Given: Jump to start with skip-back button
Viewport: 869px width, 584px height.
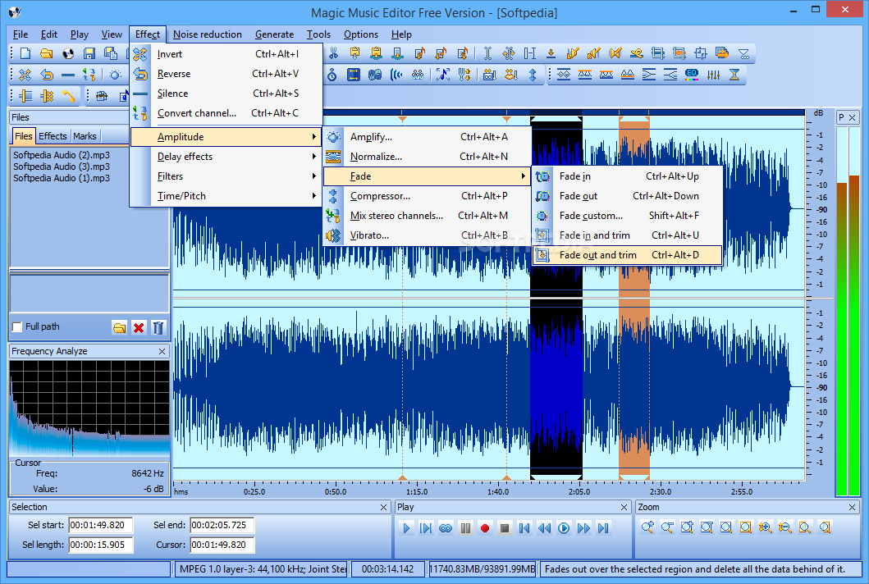Looking at the screenshot, I should coord(524,528).
